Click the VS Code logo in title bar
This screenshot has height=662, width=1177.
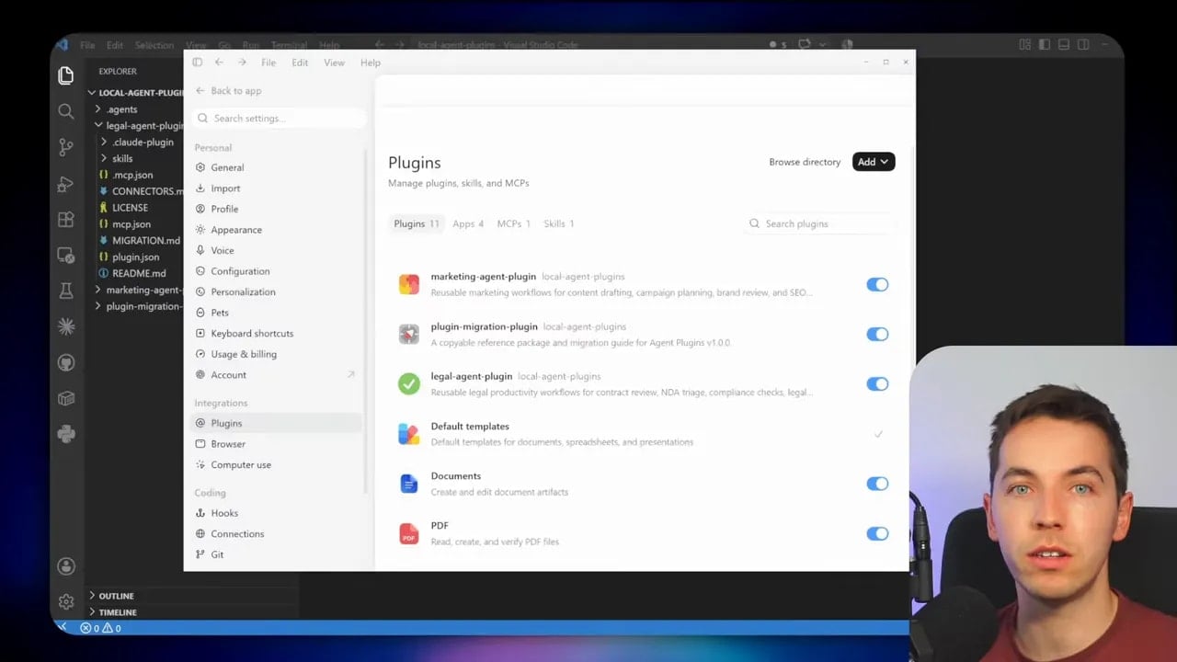point(62,45)
